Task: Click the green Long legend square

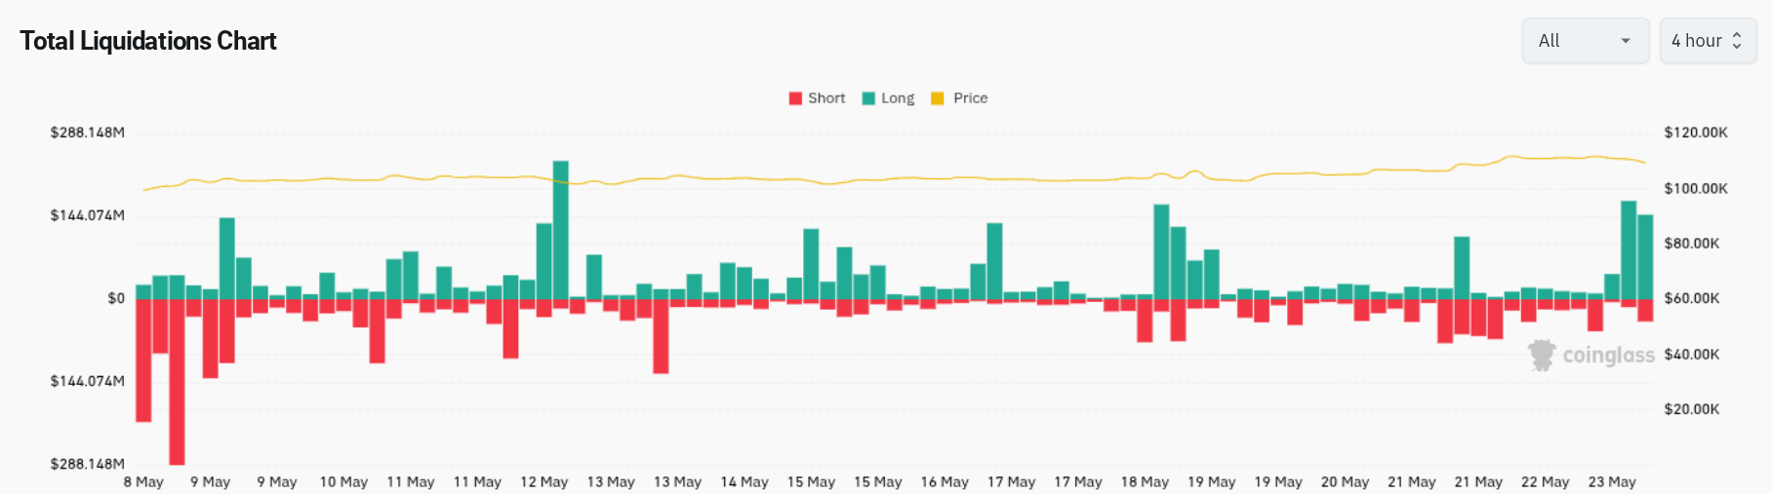Action: pos(868,98)
